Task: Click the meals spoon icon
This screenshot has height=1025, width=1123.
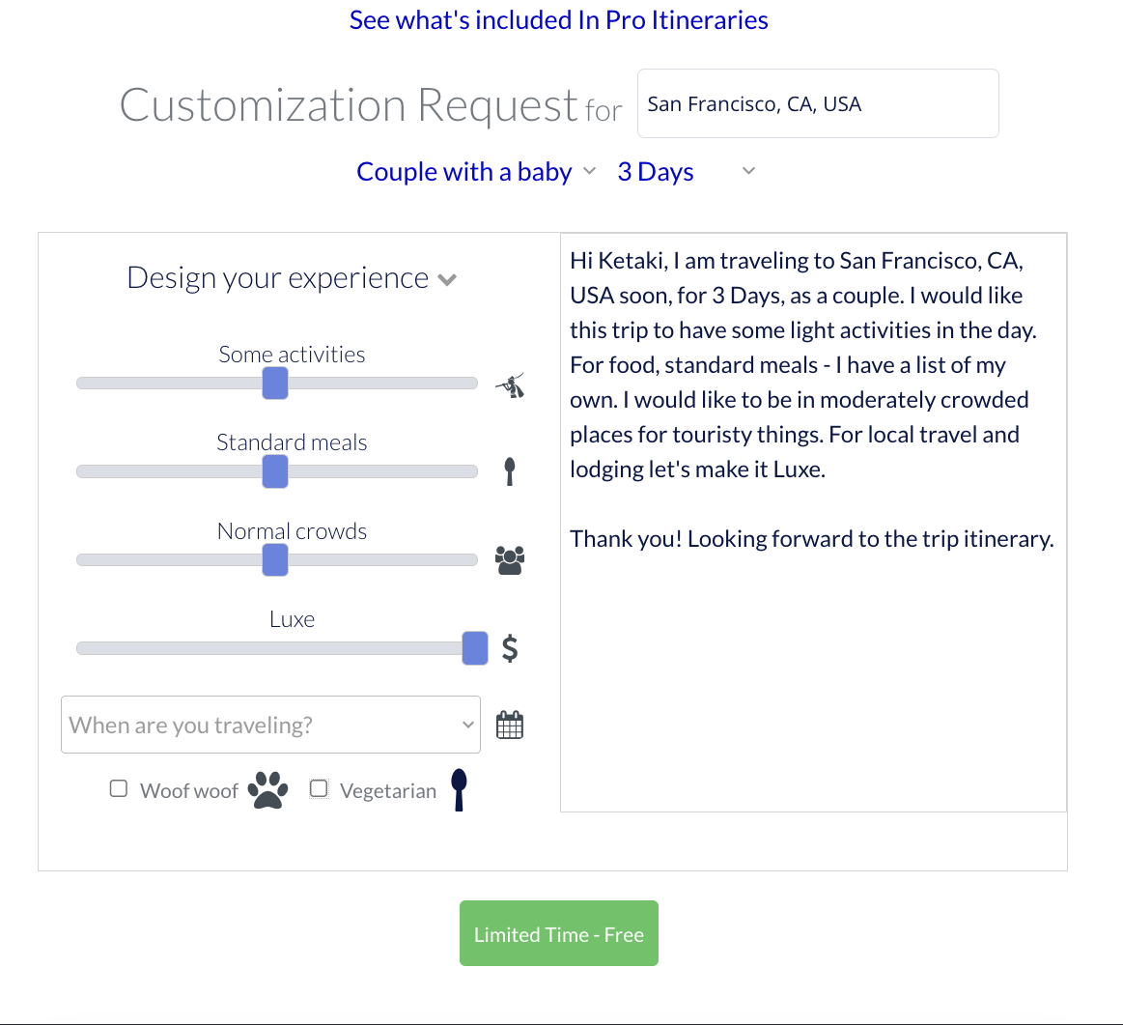Action: pos(510,471)
